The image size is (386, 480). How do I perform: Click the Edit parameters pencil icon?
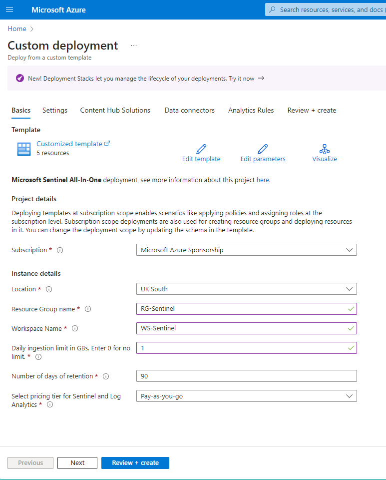263,149
